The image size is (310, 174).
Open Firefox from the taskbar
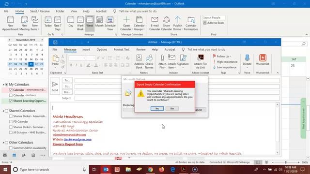point(161,170)
